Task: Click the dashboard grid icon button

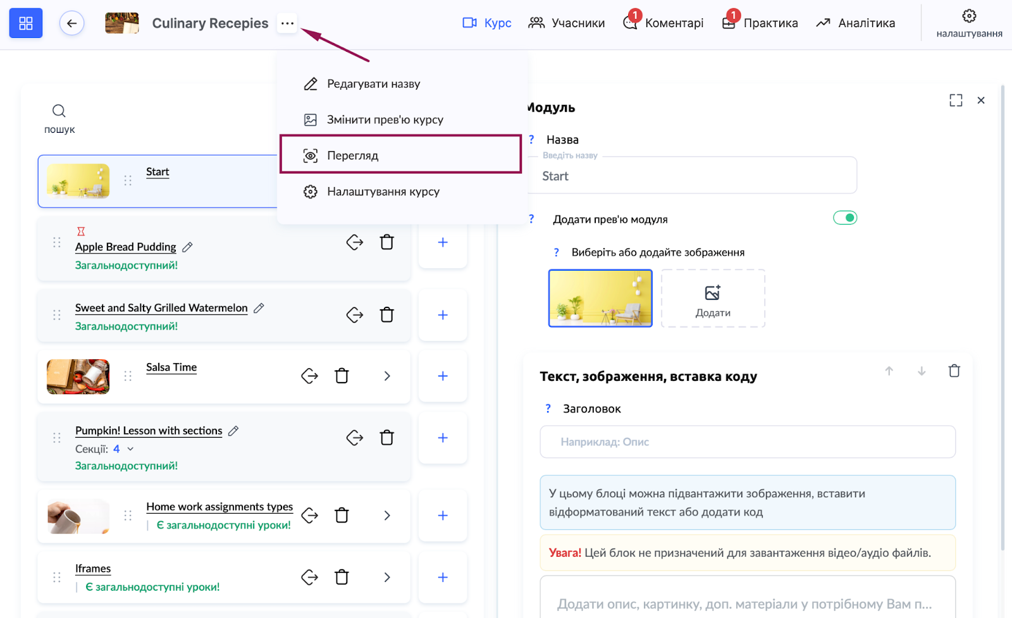Action: click(x=26, y=23)
